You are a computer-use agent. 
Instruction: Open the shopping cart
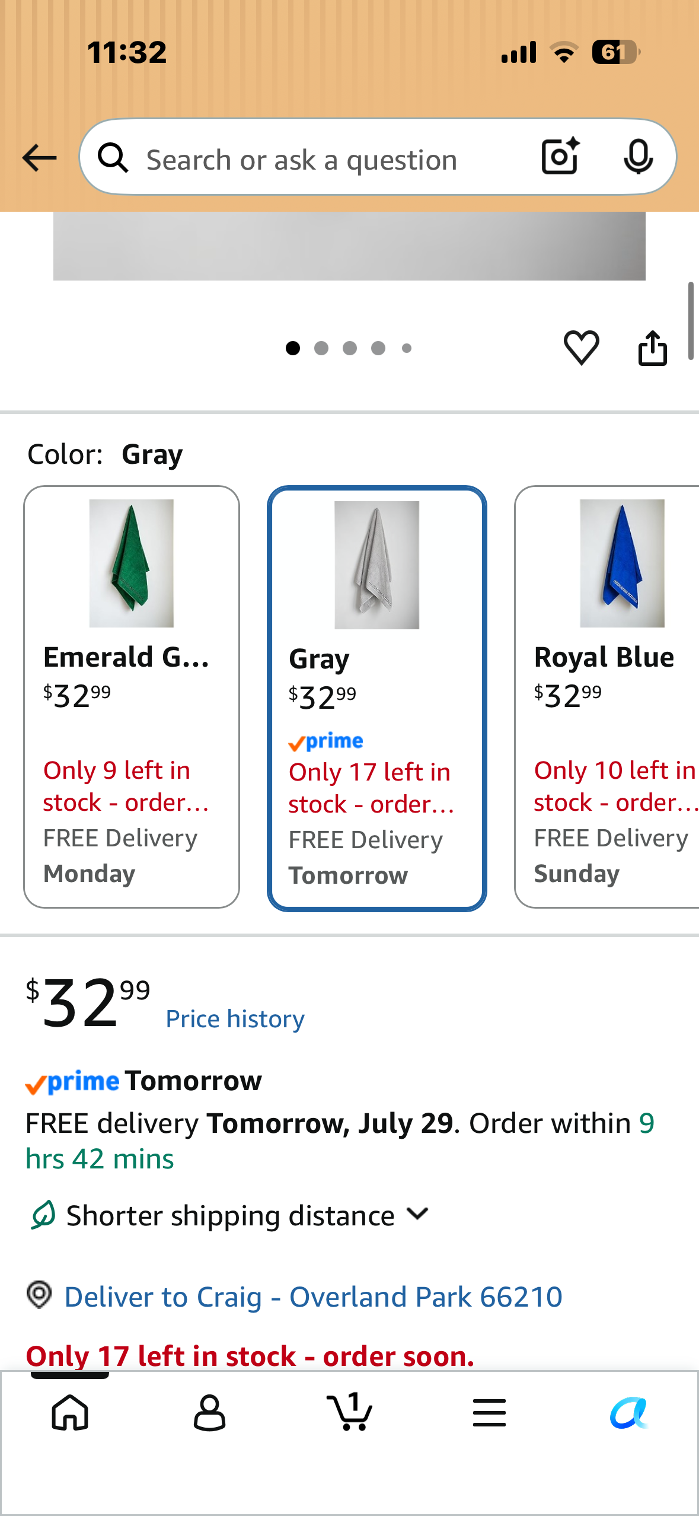[350, 1411]
